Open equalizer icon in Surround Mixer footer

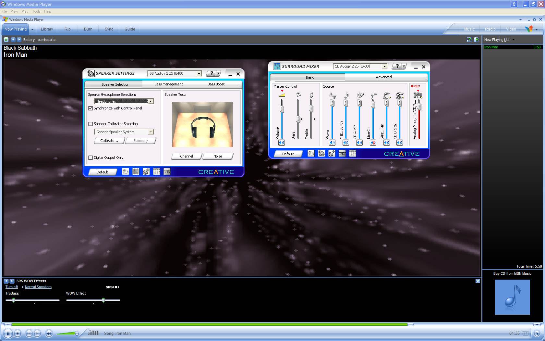point(353,153)
